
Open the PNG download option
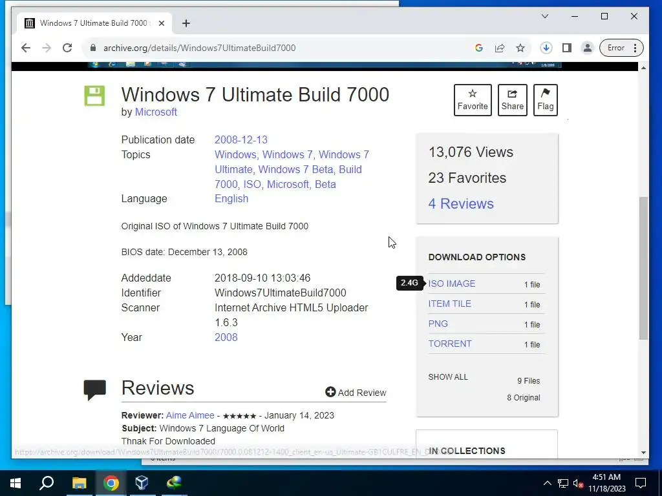pyautogui.click(x=438, y=324)
